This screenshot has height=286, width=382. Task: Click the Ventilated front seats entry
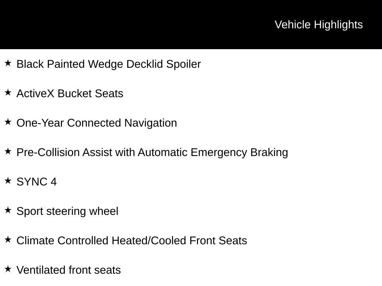coord(69,270)
